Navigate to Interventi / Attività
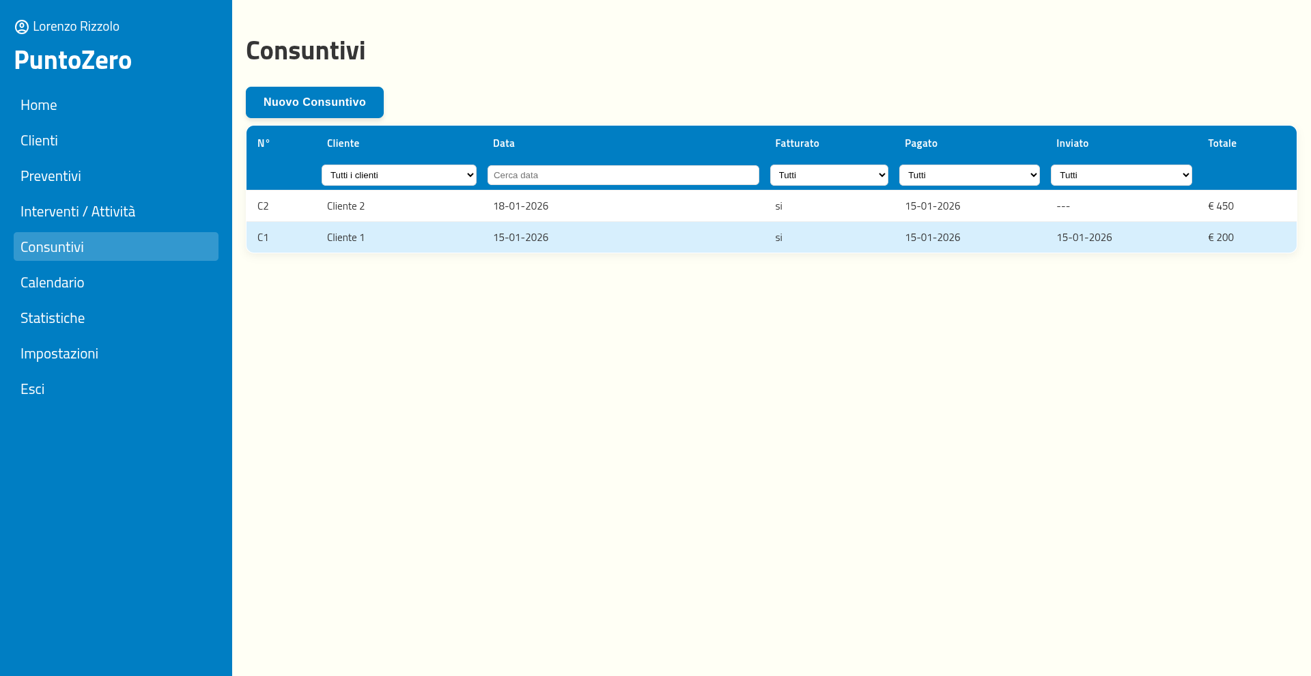Viewport: 1311px width, 676px height. pyautogui.click(x=78, y=212)
